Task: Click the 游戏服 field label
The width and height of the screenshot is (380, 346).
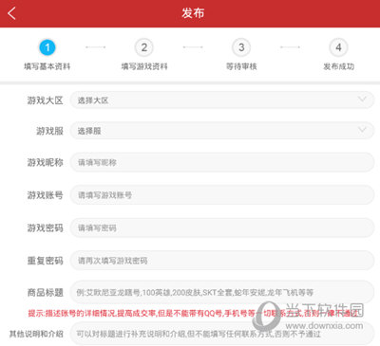Action: point(49,131)
